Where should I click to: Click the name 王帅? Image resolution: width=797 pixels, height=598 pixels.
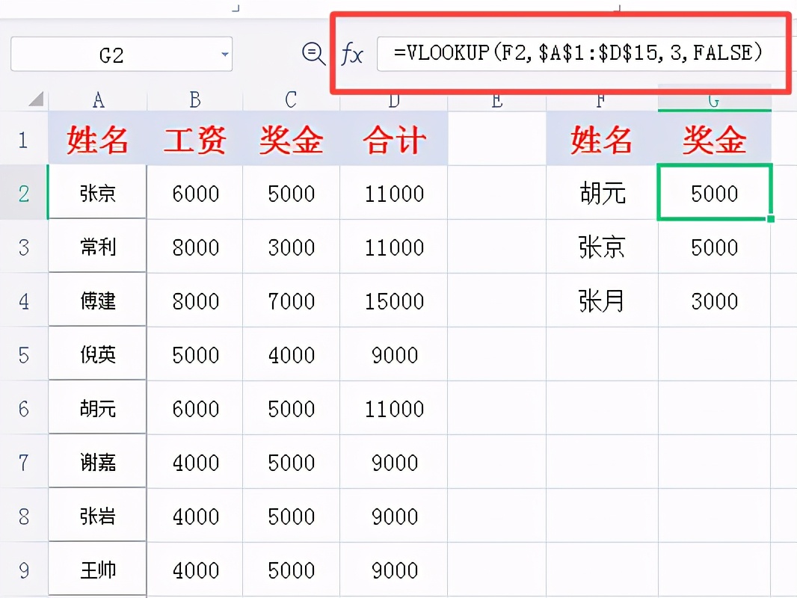[x=98, y=570]
